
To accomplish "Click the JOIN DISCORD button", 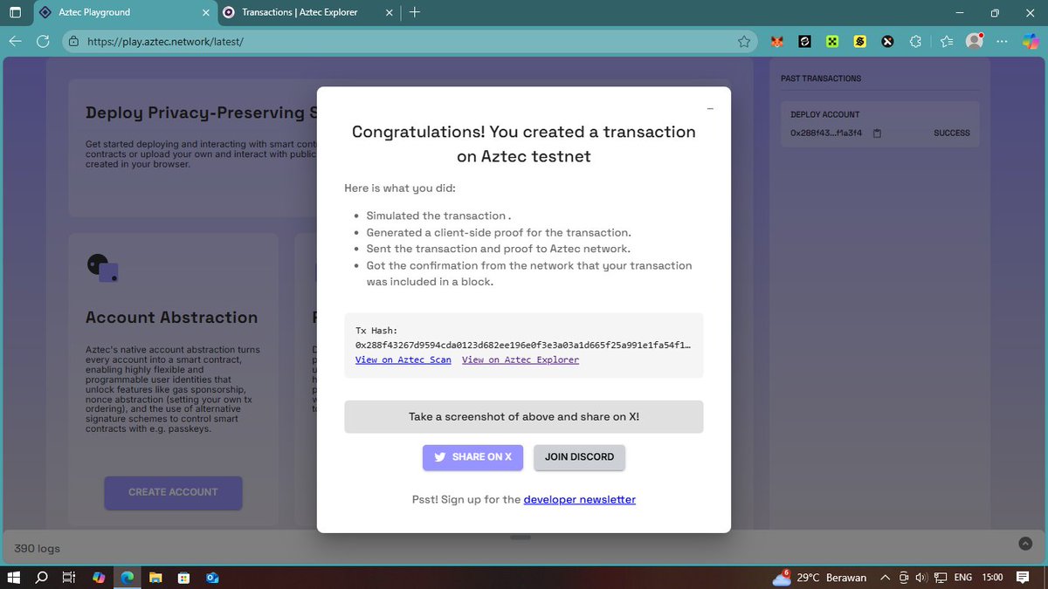I will pos(579,456).
